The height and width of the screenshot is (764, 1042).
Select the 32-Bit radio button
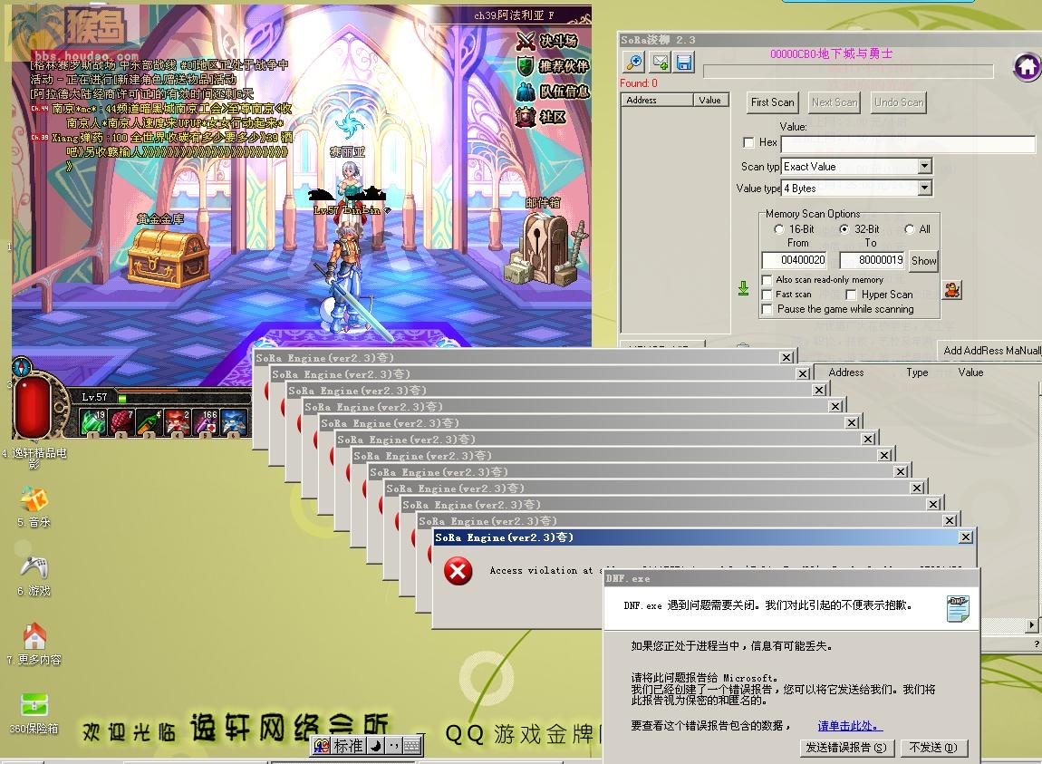844,228
